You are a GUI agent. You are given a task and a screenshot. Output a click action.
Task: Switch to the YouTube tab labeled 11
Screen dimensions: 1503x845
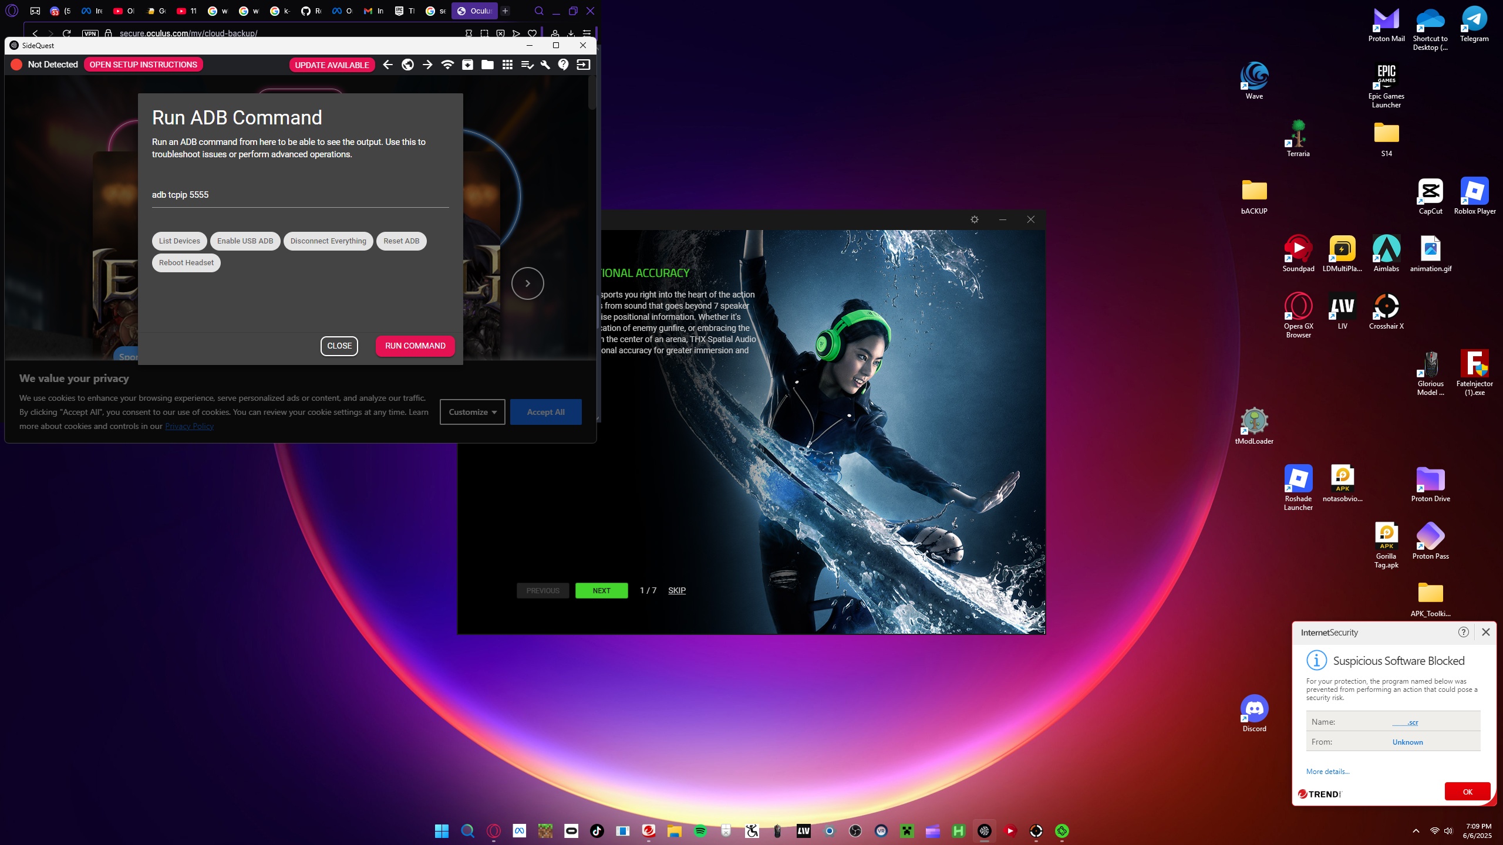[x=187, y=11]
